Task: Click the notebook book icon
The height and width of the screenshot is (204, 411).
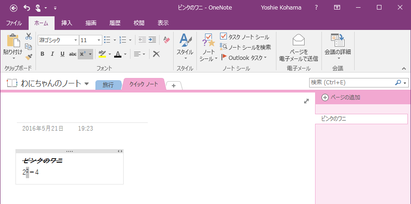Action: [x=12, y=83]
